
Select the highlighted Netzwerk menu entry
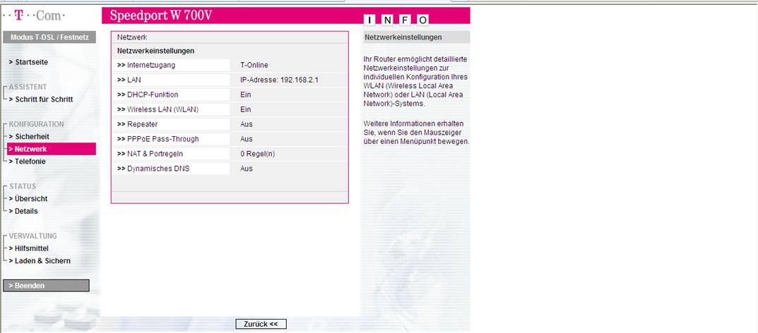pos(52,149)
